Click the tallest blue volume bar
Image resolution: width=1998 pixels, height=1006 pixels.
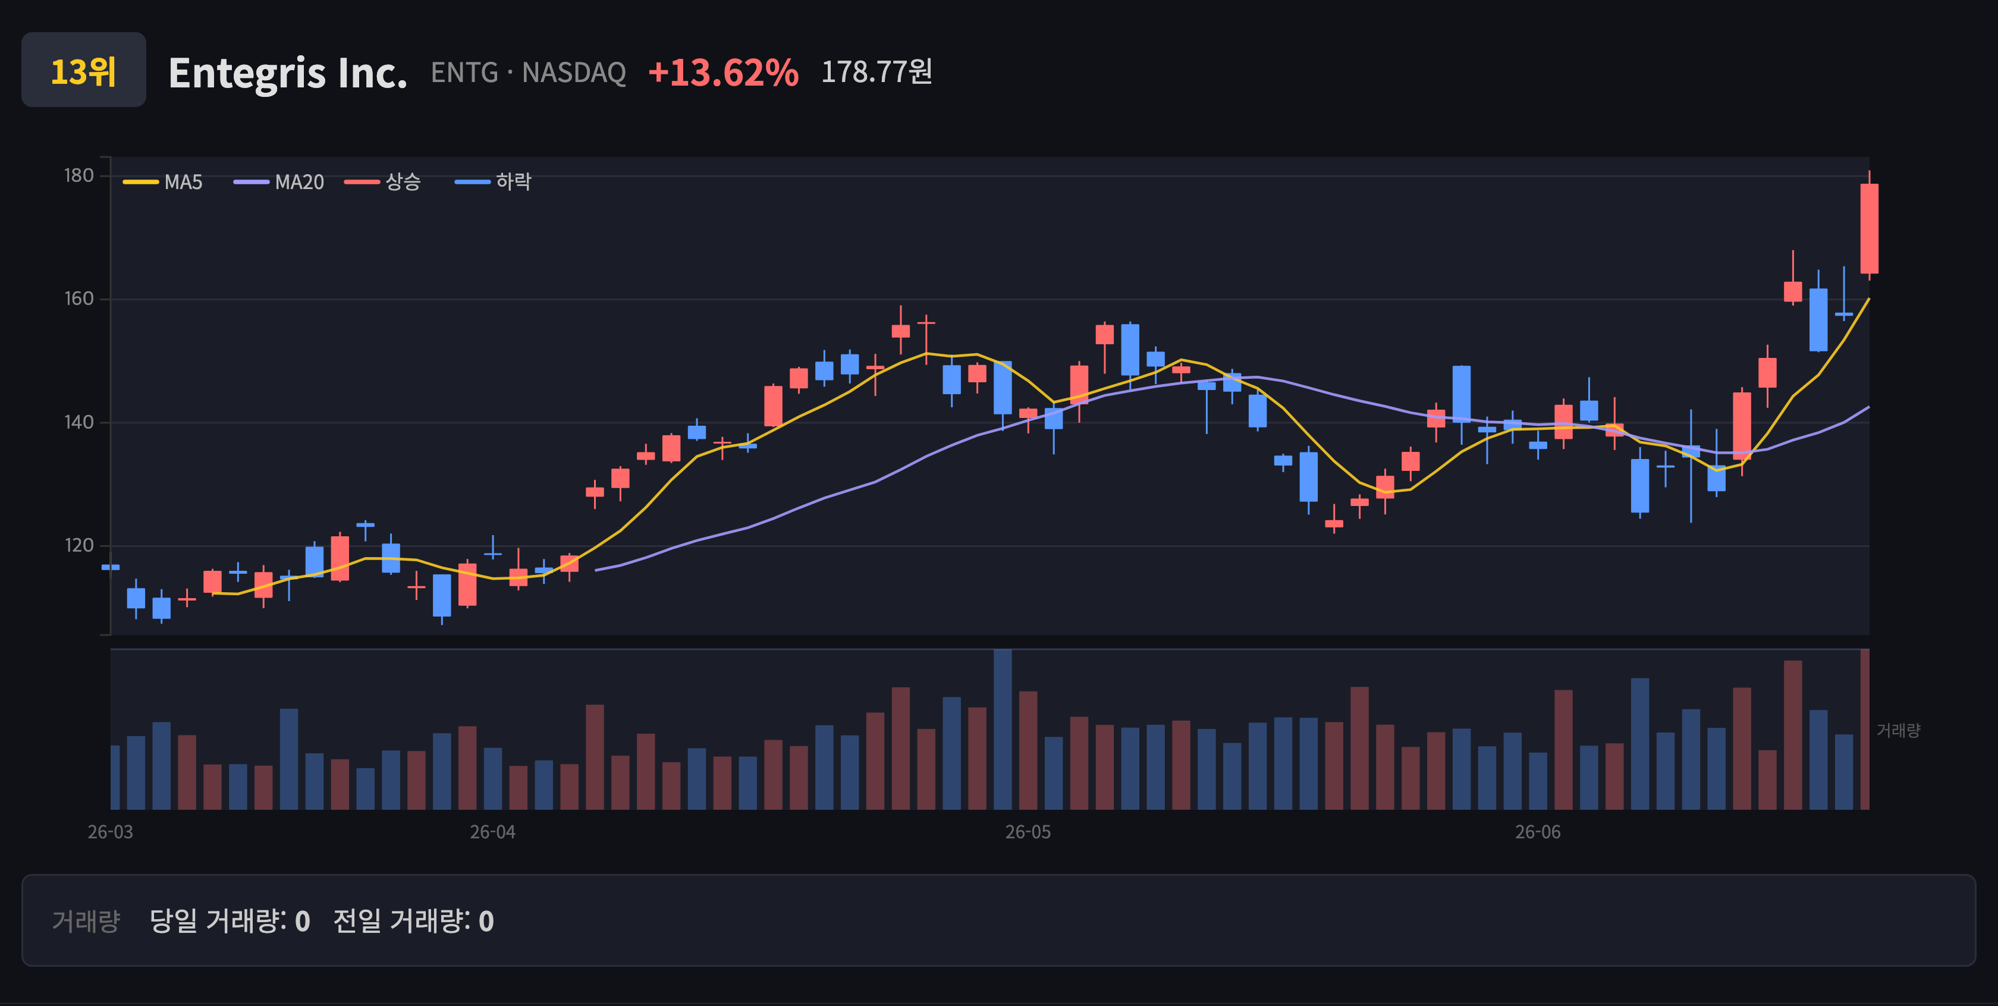pos(1003,729)
